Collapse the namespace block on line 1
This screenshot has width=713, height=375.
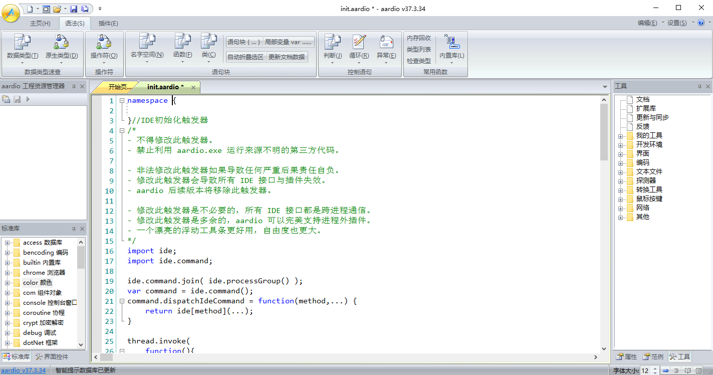[122, 101]
